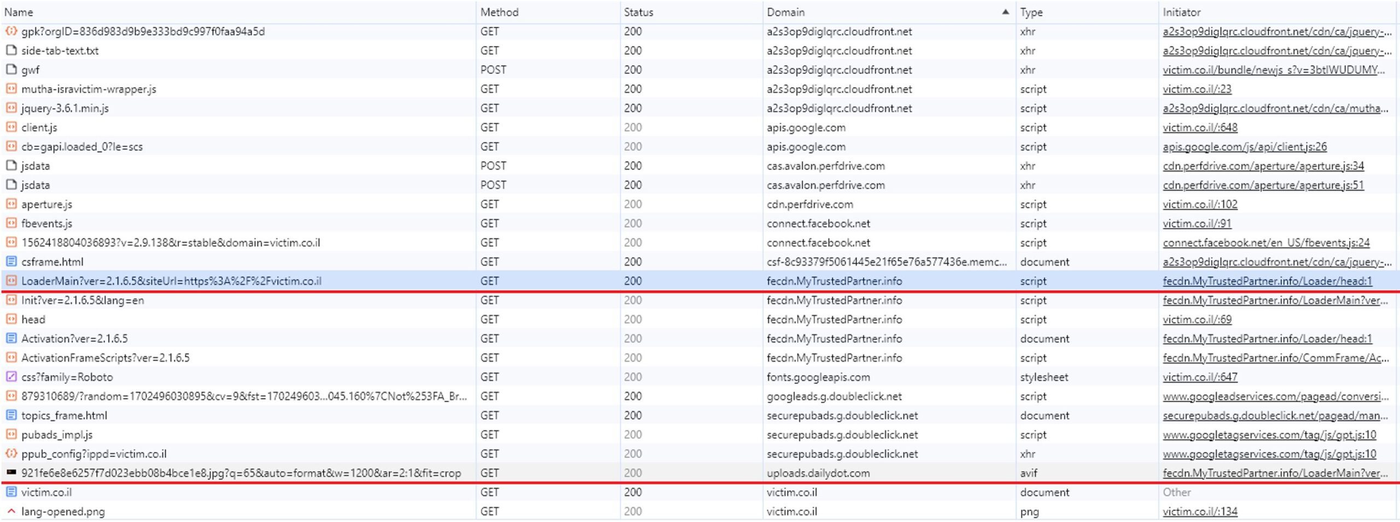Screen dimensions: 1400x522
Task: Select the LoaderMain?ver=2.1.6.5&siteUrl request name
Action: pos(171,280)
